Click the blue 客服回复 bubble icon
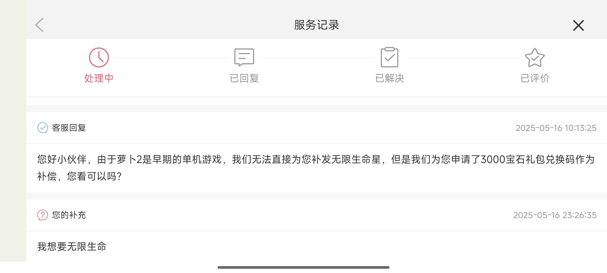 pos(42,128)
